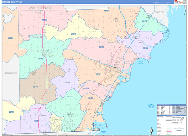
Task: Select ZIP code 48117
Action: (x=106, y=11)
